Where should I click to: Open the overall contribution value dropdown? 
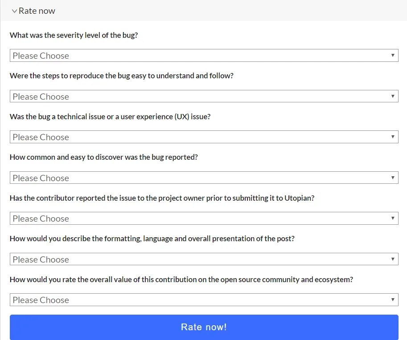click(x=204, y=300)
